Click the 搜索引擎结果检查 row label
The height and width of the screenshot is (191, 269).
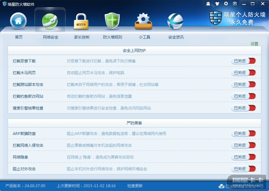click(28, 108)
